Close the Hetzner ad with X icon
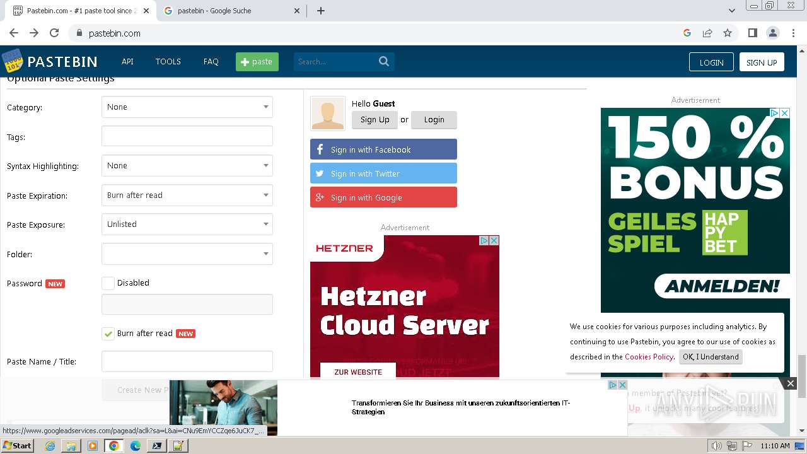Image resolution: width=807 pixels, height=454 pixels. pos(494,240)
